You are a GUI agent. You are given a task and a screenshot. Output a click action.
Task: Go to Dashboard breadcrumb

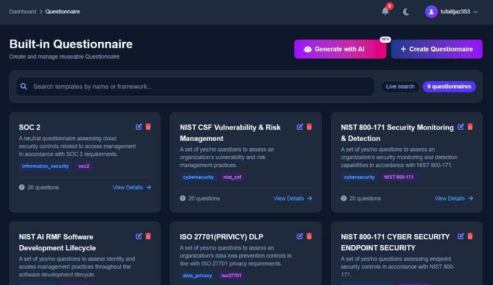[x=23, y=12]
